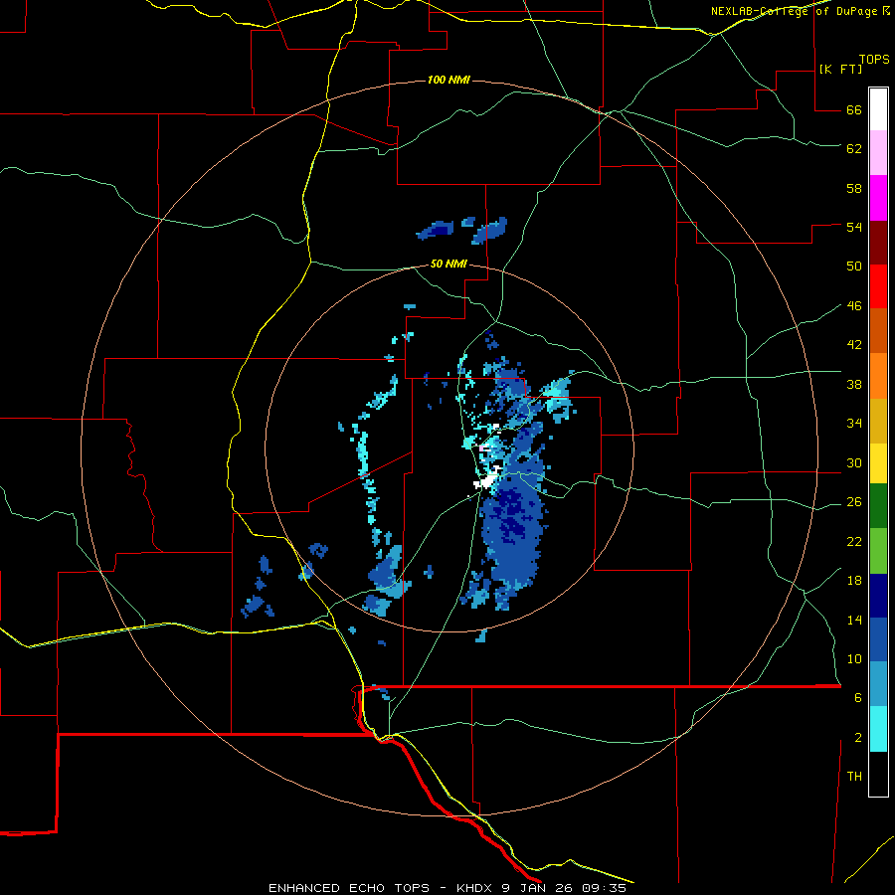Click the light pink legend swatch

pyautogui.click(x=878, y=153)
